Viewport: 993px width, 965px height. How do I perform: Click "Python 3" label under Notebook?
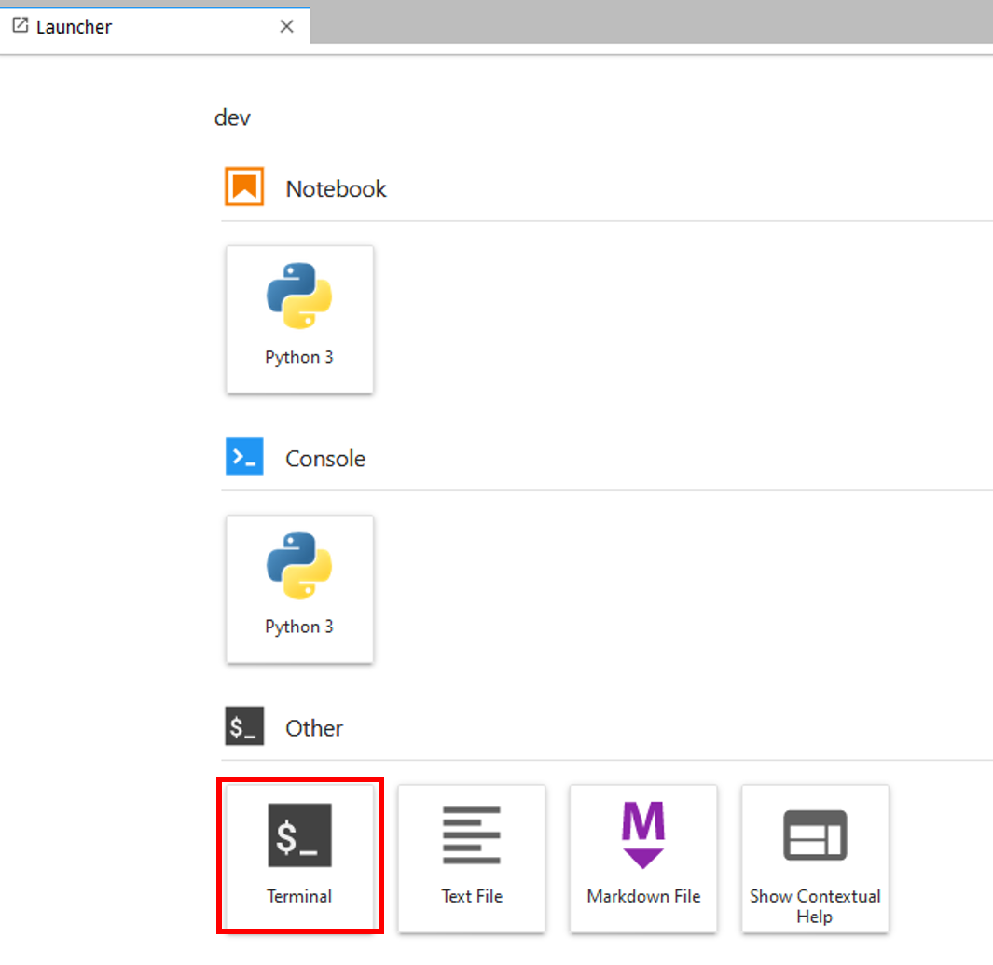299,357
